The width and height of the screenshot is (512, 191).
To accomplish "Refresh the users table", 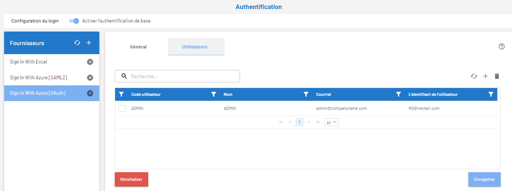I will point(474,76).
